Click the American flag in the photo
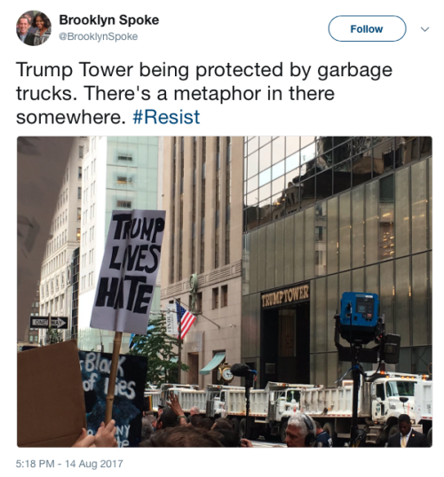This screenshot has width=444, height=477. pyautogui.click(x=185, y=320)
